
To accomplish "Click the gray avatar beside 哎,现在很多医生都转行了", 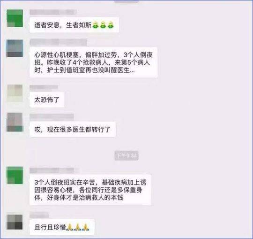I will tap(15, 122).
